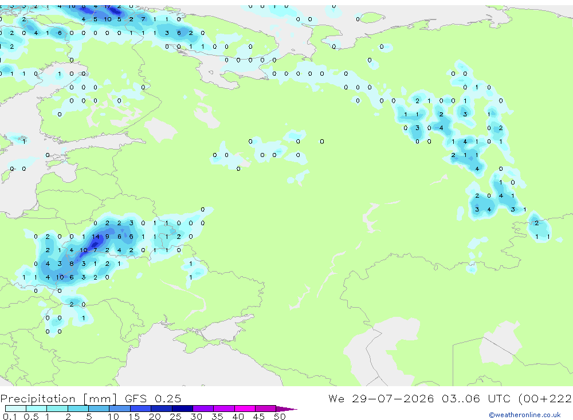Image resolution: width=573 pixels, height=420 pixels.
Task: Click the '14' precipitation value on map
Action: point(95,237)
